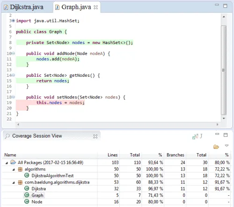
Task: Click the open coverage session folder icon
Action: coord(216,147)
